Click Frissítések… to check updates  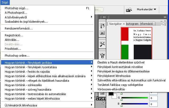pyautogui.click(x=47, y=49)
